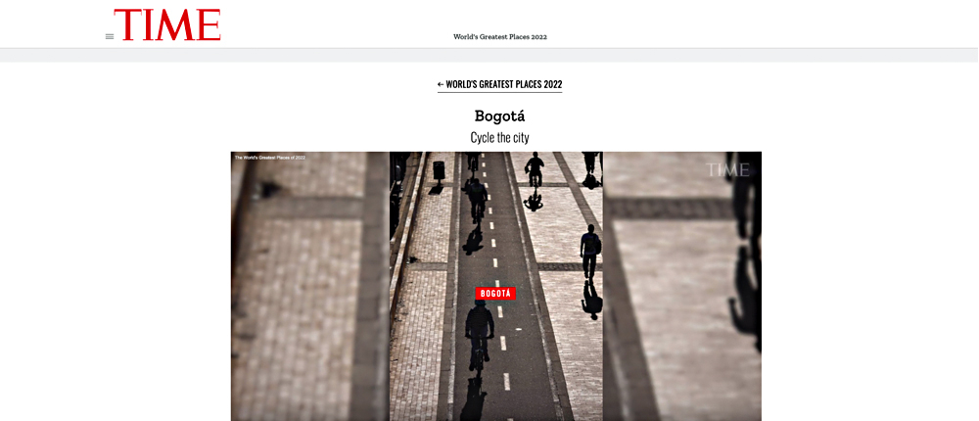979x421 pixels.
Task: Click the pedestrian with backpack on right sidewalk
Action: pos(590,252)
